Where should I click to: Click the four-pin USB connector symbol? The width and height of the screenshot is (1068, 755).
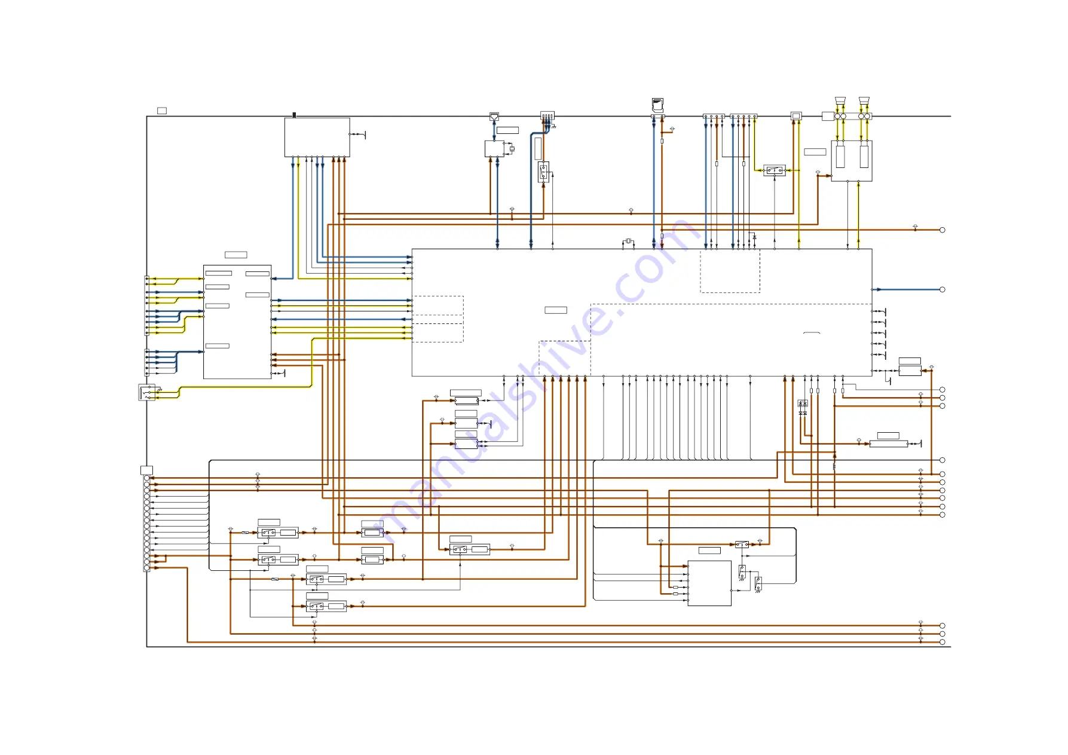[x=547, y=115]
